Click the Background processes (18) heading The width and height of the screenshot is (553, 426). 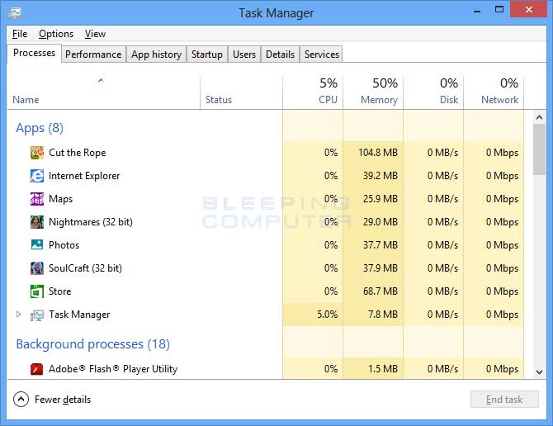click(93, 343)
